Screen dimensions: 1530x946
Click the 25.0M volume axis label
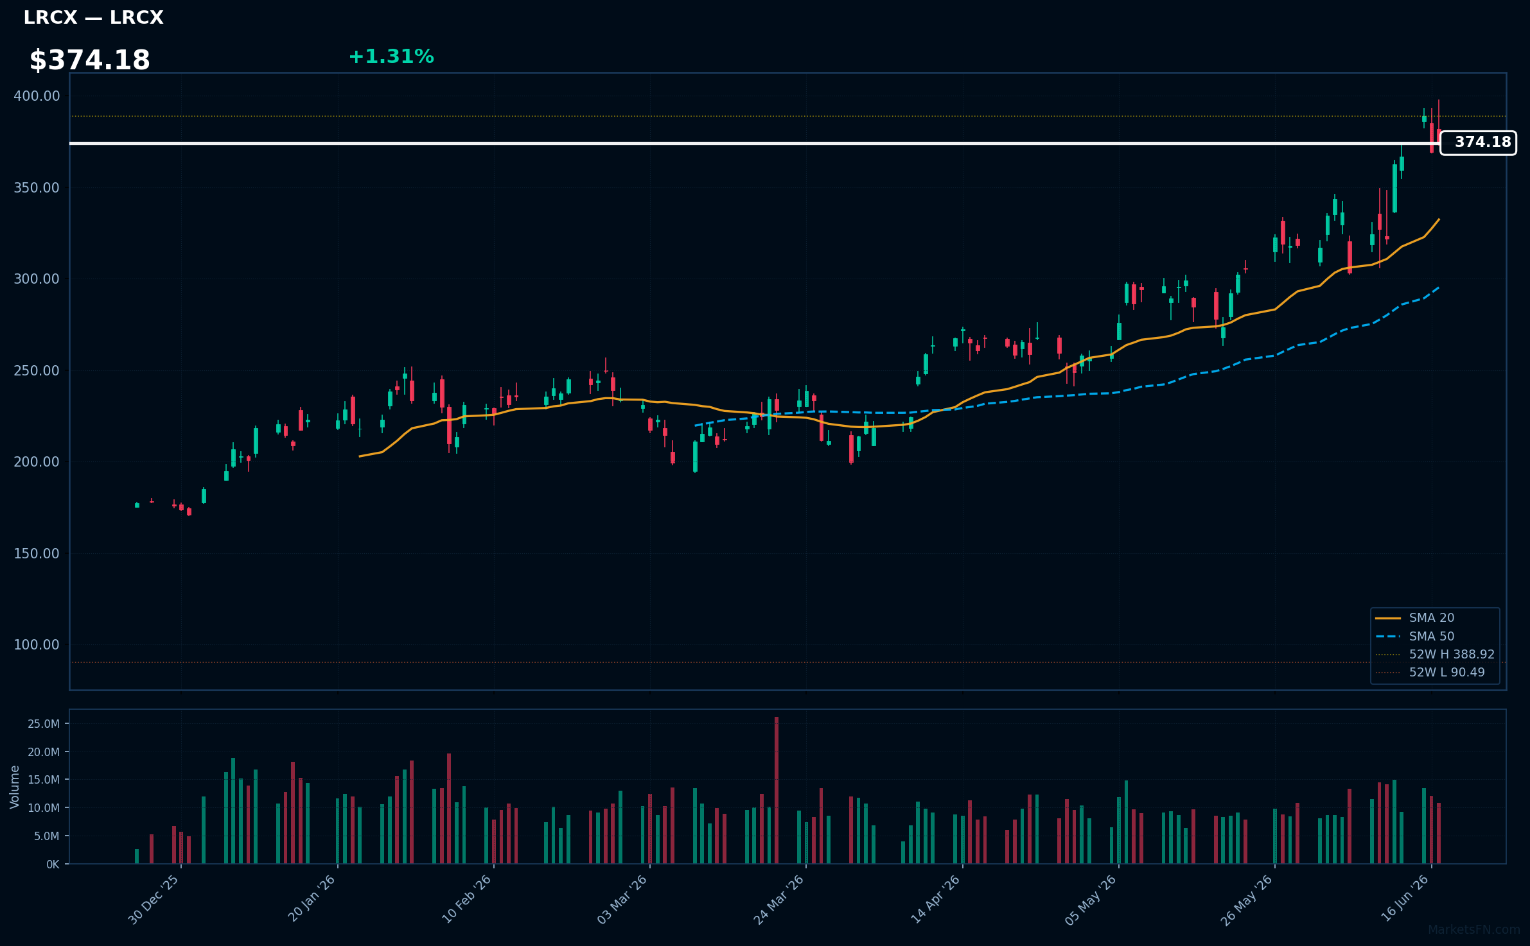tap(44, 724)
